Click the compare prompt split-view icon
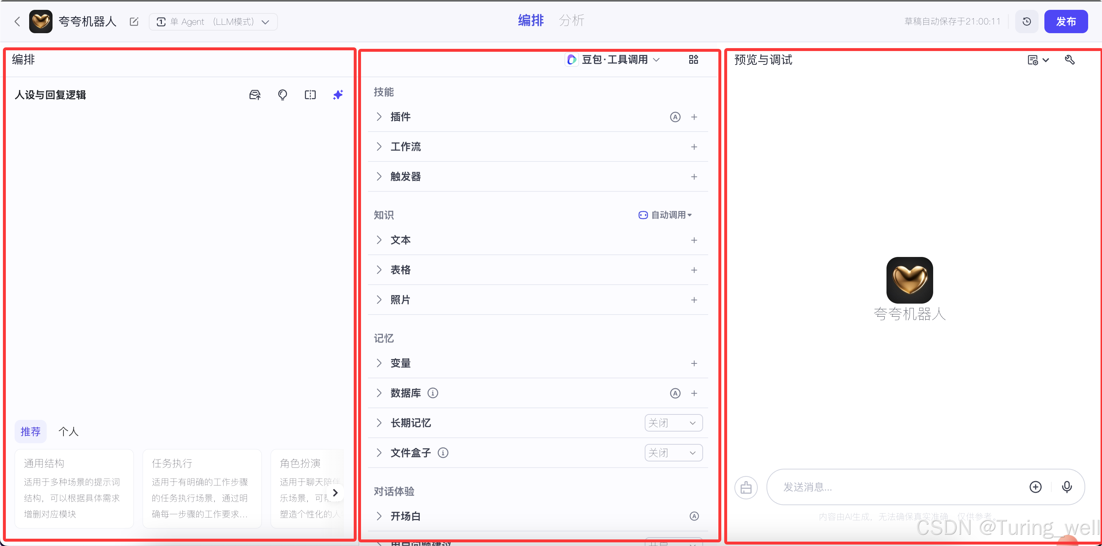Viewport: 1102px width, 546px height. click(x=310, y=94)
